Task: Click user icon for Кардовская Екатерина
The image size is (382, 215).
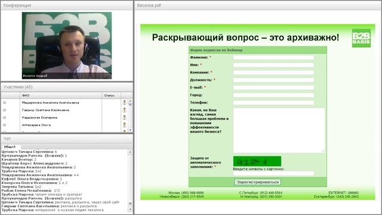Action: pyautogui.click(x=124, y=118)
